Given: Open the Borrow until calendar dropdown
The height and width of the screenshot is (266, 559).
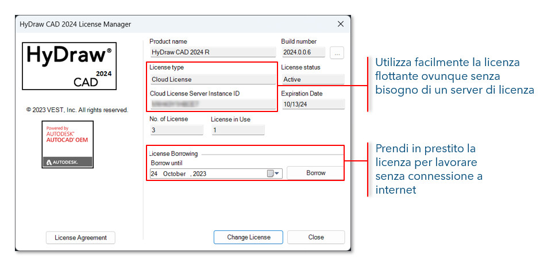Looking at the screenshot, I should tap(274, 174).
